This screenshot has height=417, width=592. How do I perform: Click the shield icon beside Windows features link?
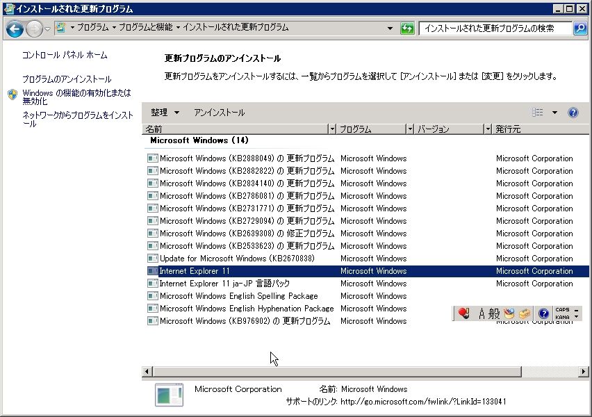tap(13, 95)
